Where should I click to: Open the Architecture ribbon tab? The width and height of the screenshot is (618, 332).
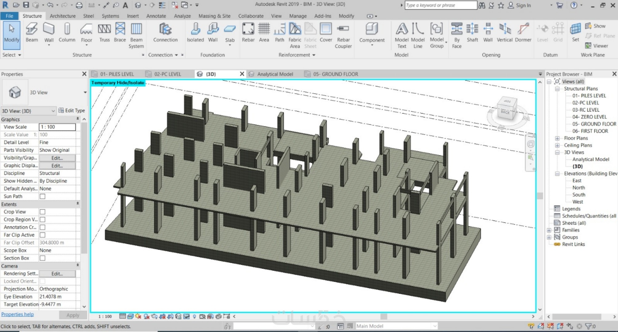point(63,16)
